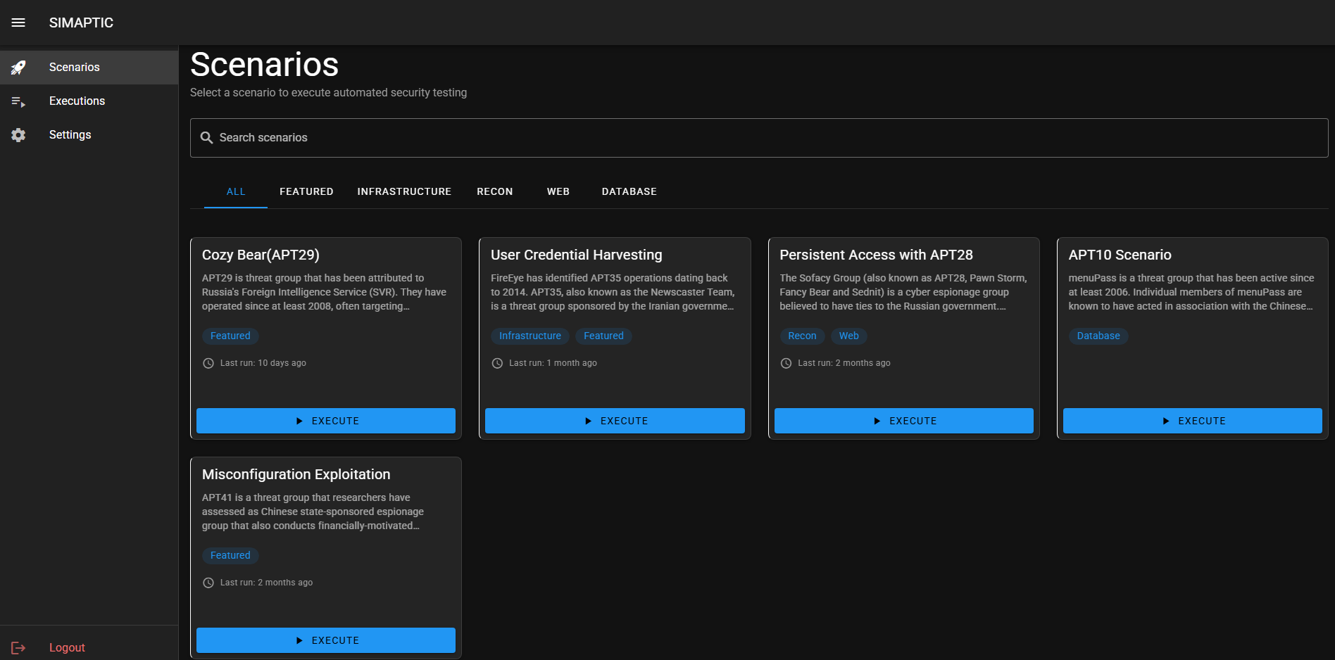The image size is (1335, 660).
Task: Execute the User Credential Harvesting scenario
Action: coord(614,421)
